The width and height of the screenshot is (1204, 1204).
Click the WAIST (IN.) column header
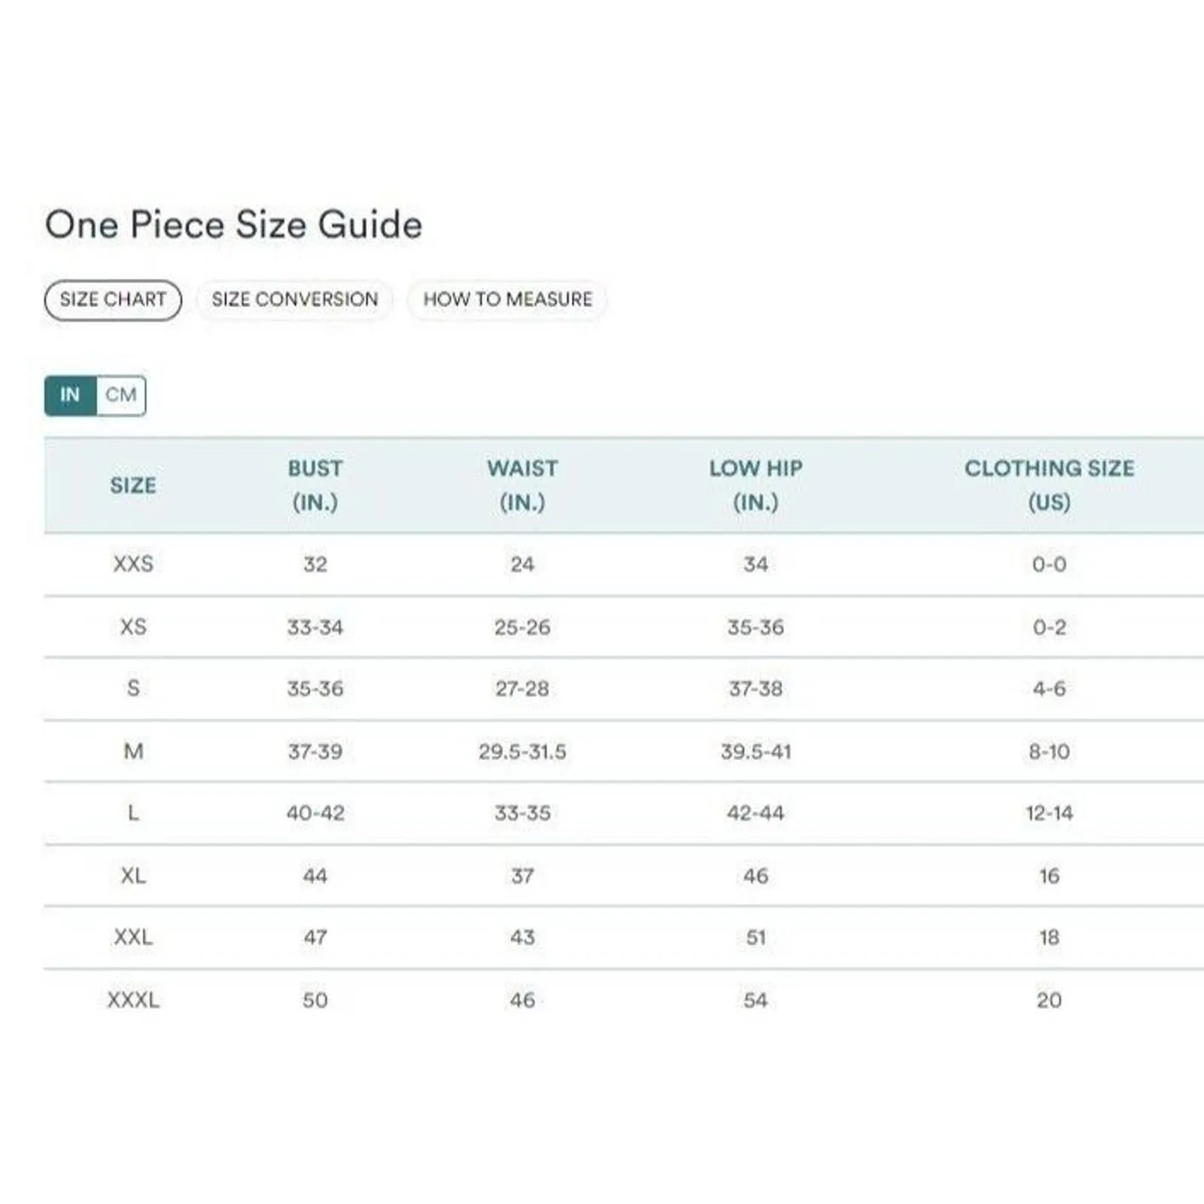pos(522,485)
